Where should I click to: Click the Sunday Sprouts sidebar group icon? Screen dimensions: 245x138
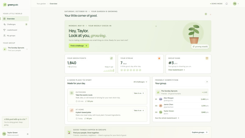tap(5, 49)
